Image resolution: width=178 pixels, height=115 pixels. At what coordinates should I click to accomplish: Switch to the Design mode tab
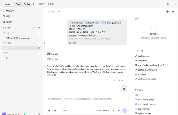click(x=27, y=4)
